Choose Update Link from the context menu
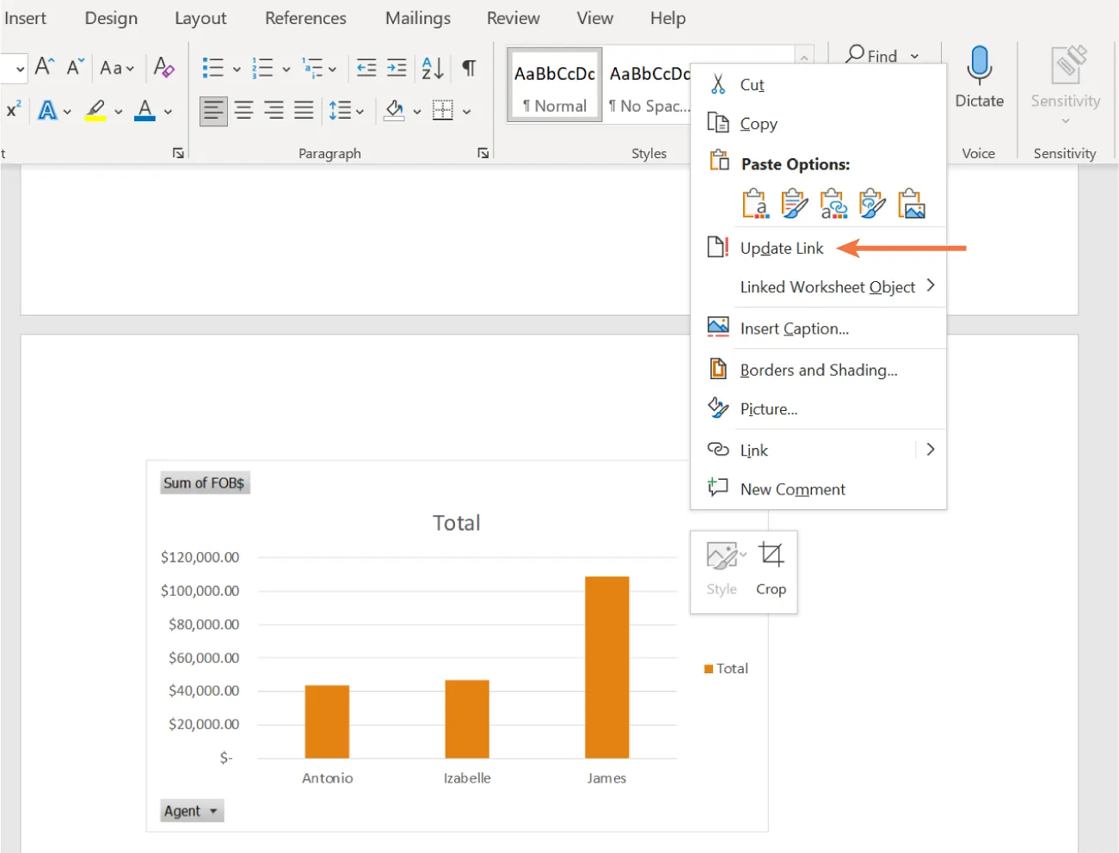This screenshot has width=1119, height=853. 780,248
